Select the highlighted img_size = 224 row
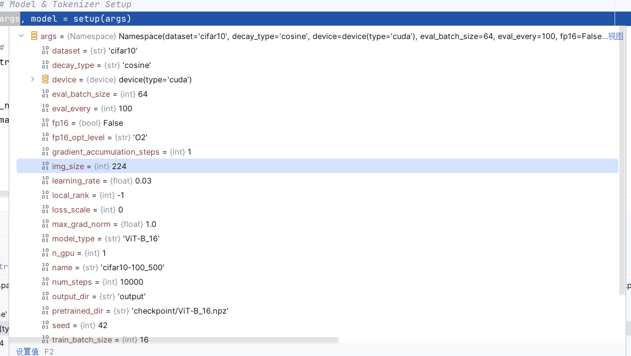Image resolution: width=631 pixels, height=356 pixels. [317, 166]
